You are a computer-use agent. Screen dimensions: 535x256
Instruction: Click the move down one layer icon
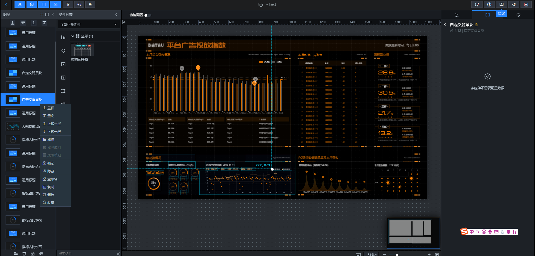coord(23,23)
